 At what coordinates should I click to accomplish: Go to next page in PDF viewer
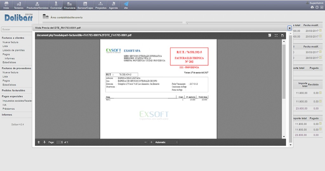tap(44, 142)
